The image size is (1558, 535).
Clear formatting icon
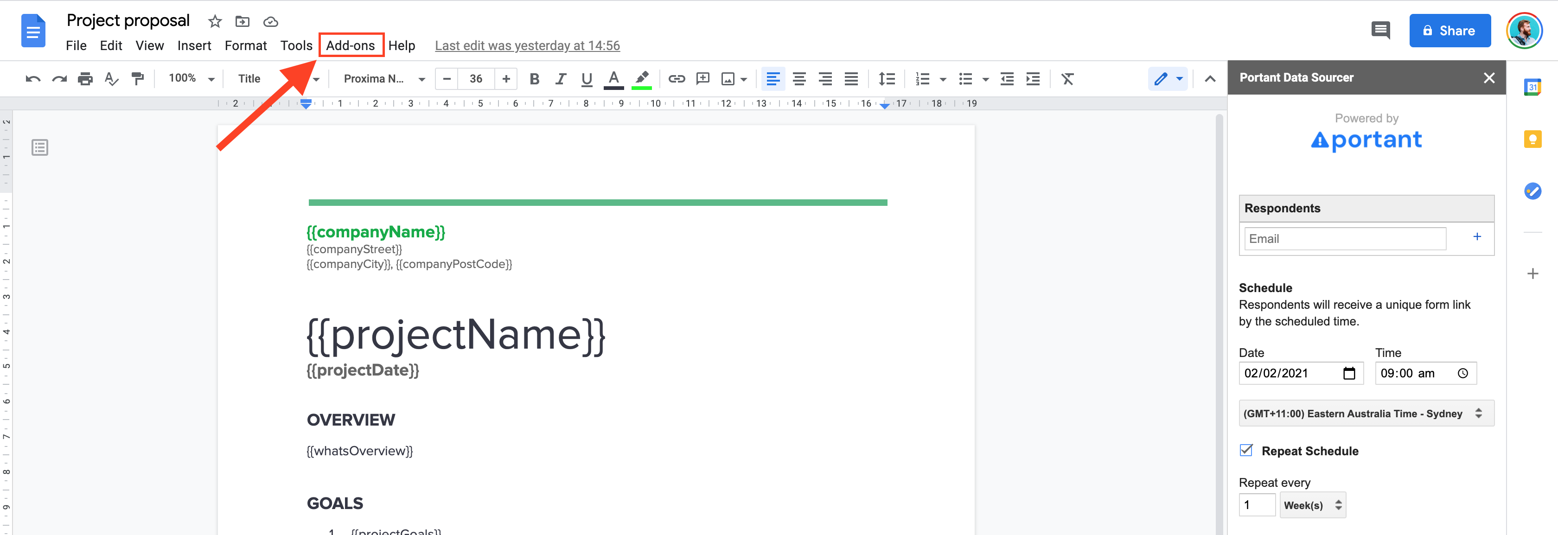coord(1067,79)
